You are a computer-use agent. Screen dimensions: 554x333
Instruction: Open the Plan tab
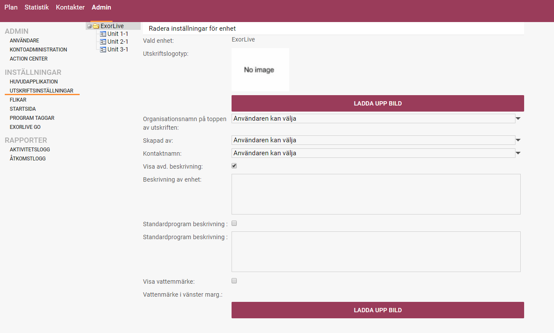click(x=11, y=7)
